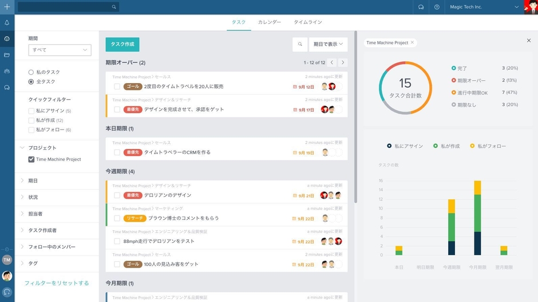Click the chat bubble icon in the top bar
Viewport: 538px width, 302px height.
click(421, 7)
